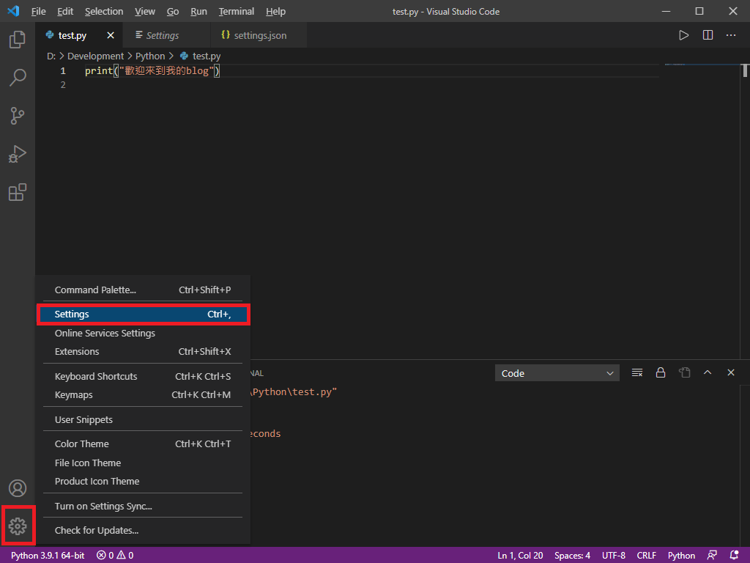
Task: Open the View menu
Action: [144, 12]
